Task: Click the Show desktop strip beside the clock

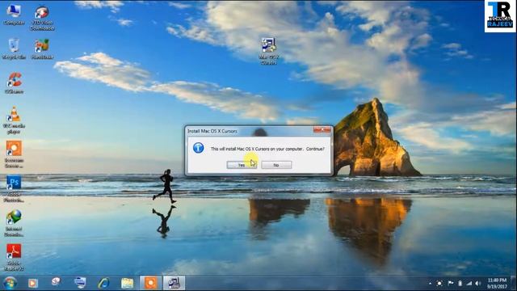Action: tap(514, 284)
